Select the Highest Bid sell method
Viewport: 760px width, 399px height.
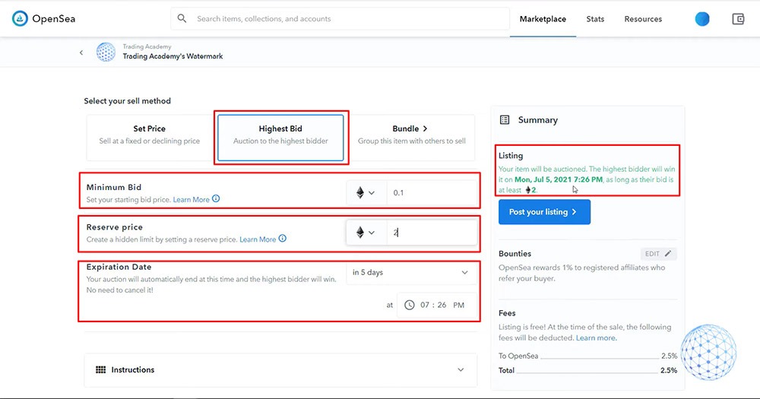280,135
